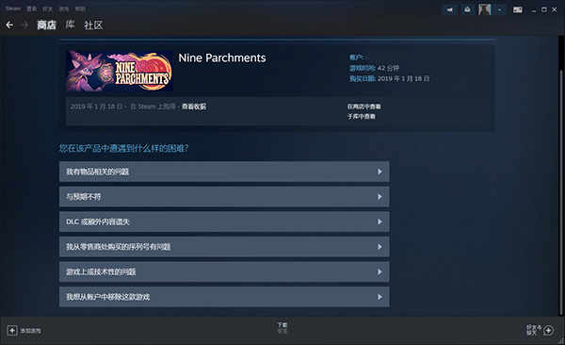
Task: Open the 商店 tab
Action: [x=47, y=25]
